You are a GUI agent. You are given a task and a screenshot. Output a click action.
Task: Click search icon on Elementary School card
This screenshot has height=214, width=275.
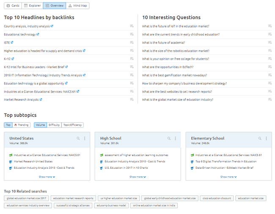pos(260,138)
